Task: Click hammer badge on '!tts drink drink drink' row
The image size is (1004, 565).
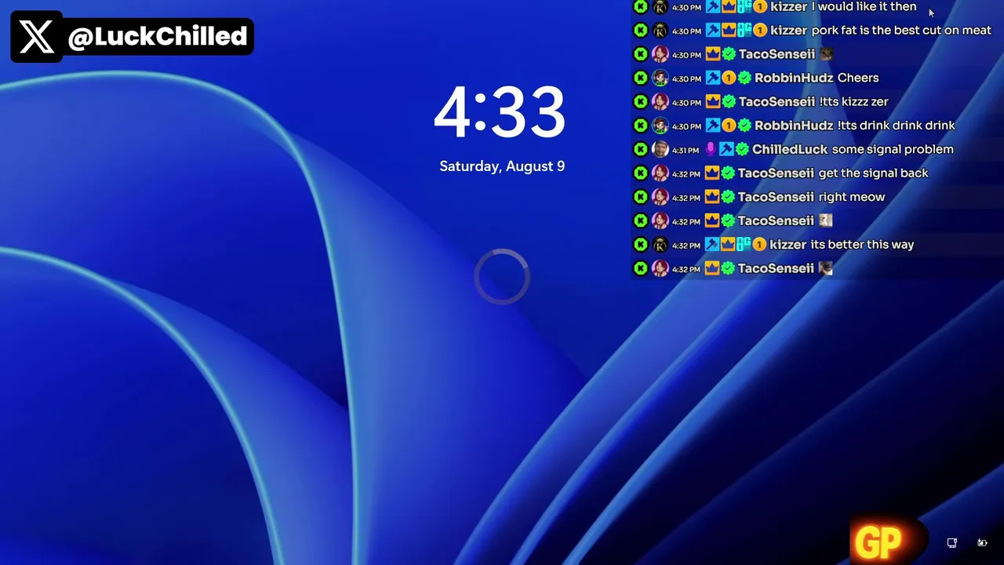Action: (712, 126)
